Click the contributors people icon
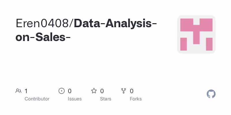This screenshot has height=115, width=231. point(18,91)
